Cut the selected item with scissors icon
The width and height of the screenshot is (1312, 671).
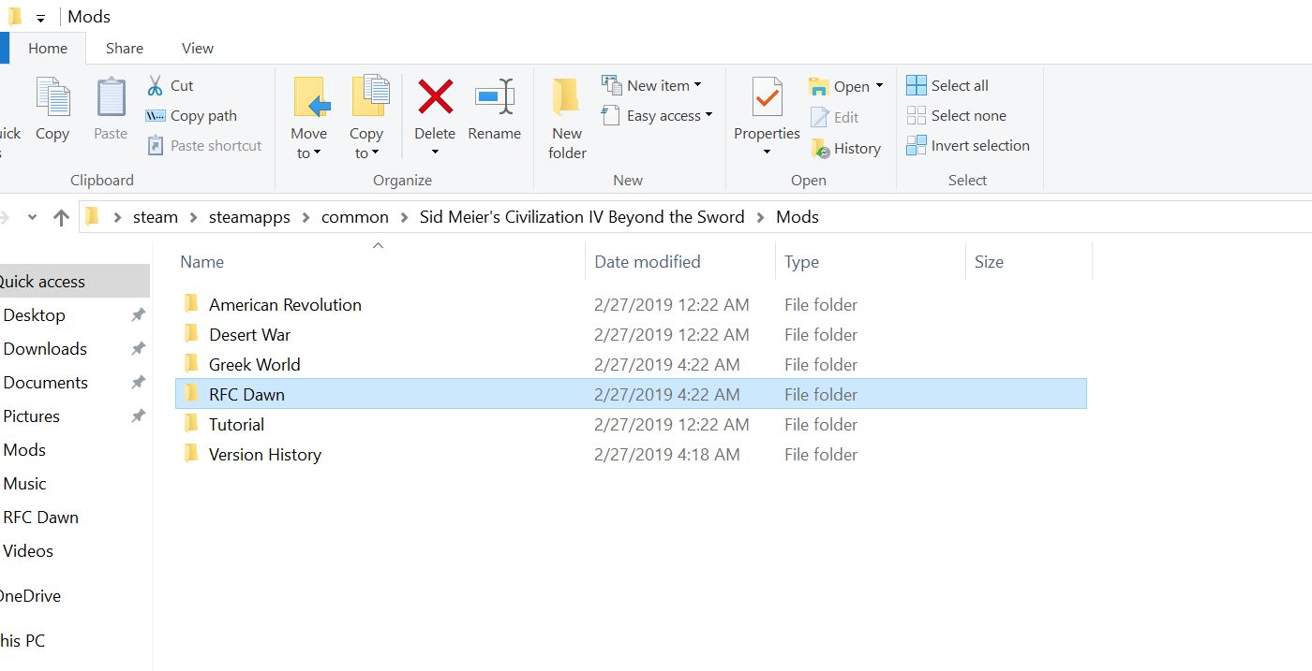pos(156,85)
